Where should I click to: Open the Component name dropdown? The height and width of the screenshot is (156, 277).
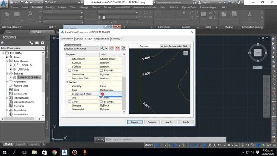(81, 49)
